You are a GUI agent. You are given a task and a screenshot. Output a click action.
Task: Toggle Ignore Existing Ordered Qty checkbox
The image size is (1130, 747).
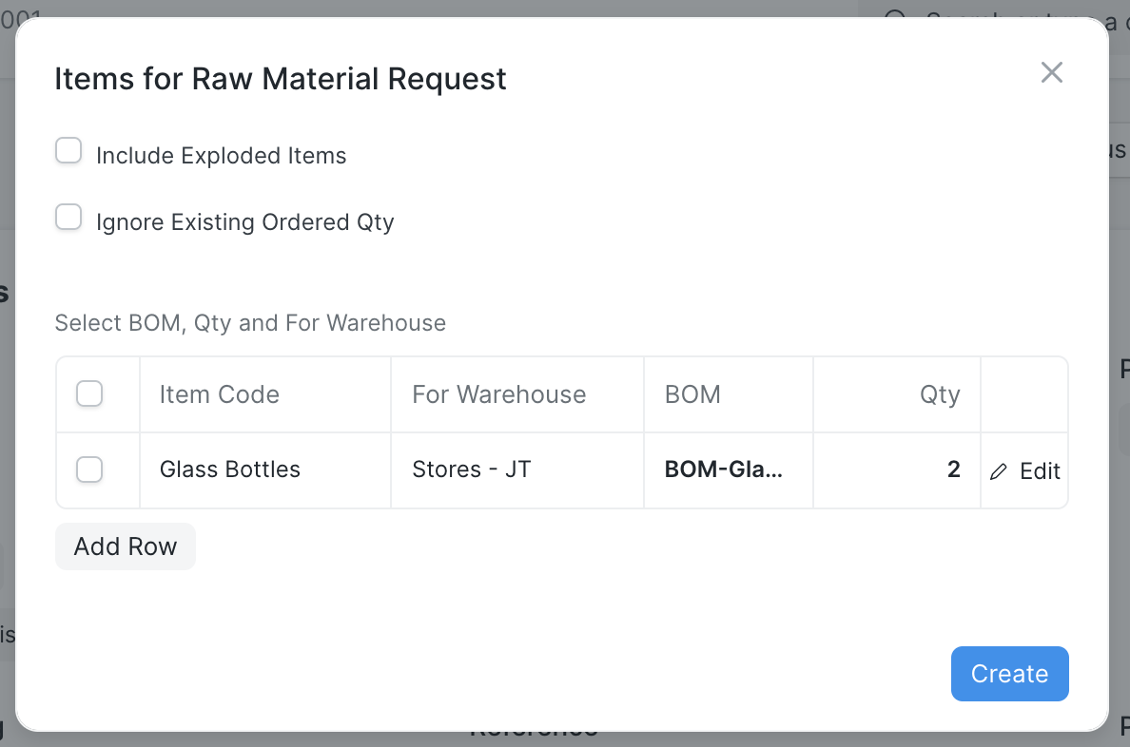[68, 218]
